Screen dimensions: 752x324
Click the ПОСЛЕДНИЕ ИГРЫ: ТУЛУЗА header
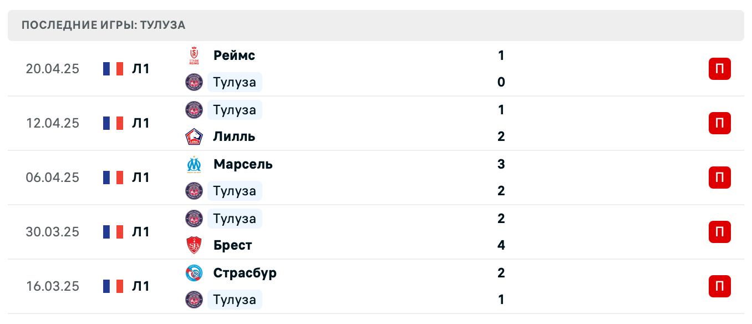[x=103, y=24]
